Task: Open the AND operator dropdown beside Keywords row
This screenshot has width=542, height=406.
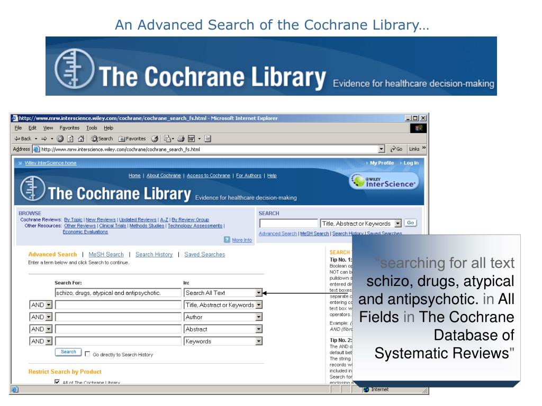Action: 49,341
